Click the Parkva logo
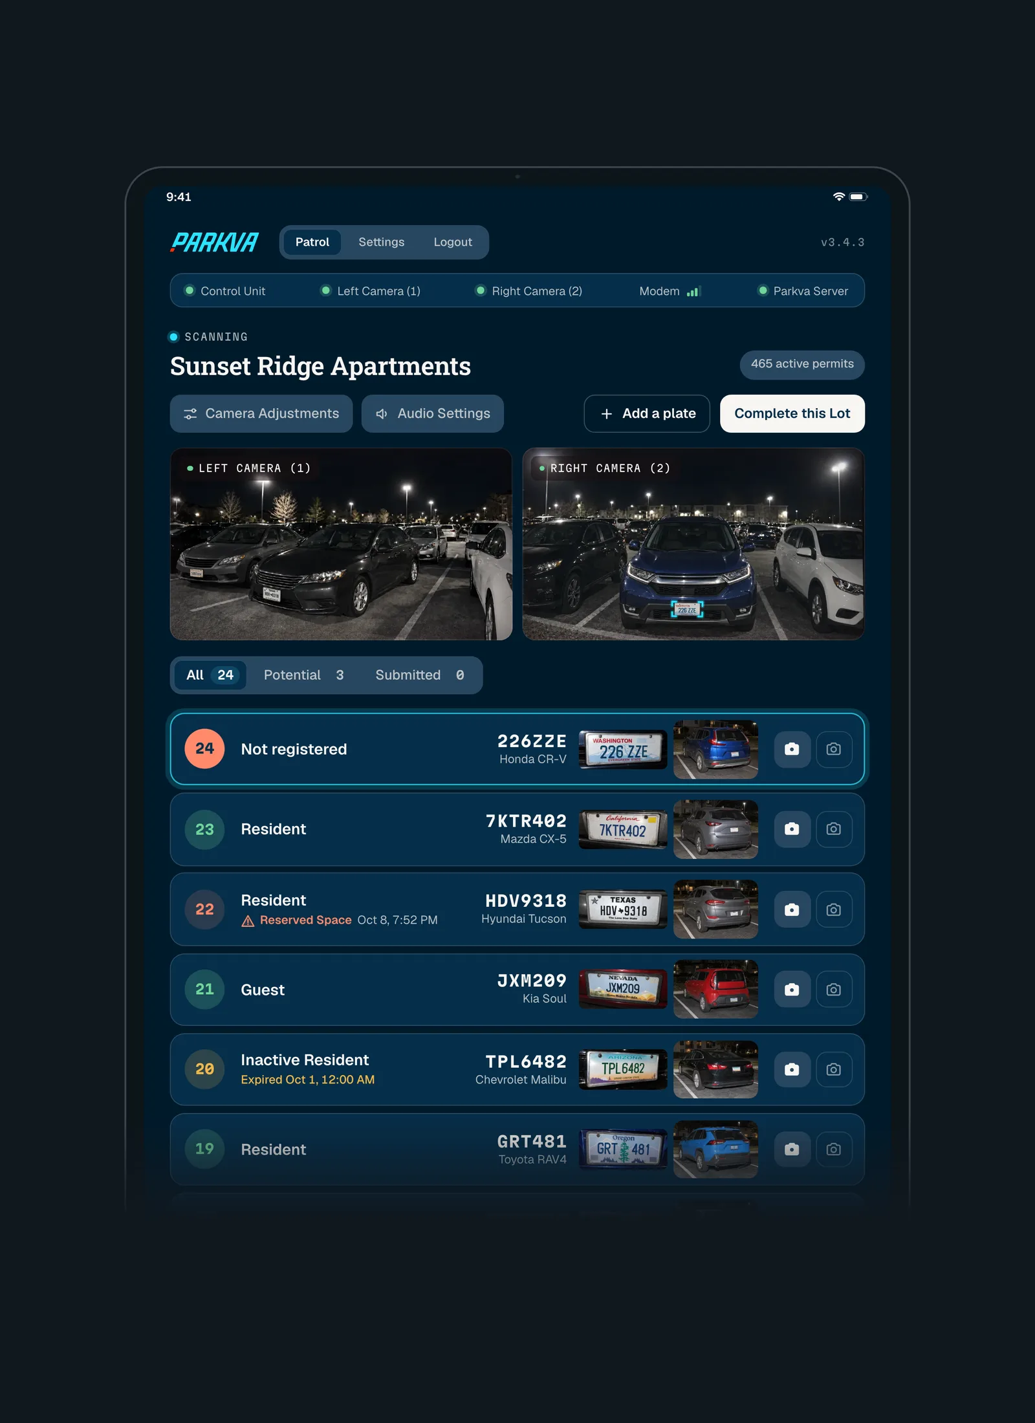Viewport: 1035px width, 1423px height. [214, 243]
